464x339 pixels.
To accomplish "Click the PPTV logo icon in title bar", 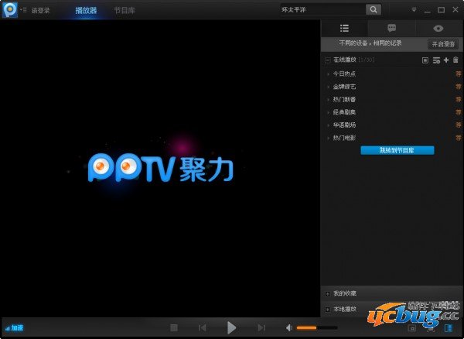I will click(10, 9).
